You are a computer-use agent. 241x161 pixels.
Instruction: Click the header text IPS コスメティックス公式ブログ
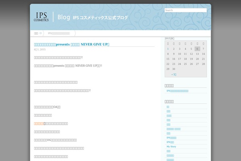[100, 18]
